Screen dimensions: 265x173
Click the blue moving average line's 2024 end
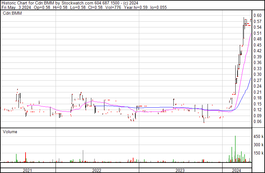[251, 78]
